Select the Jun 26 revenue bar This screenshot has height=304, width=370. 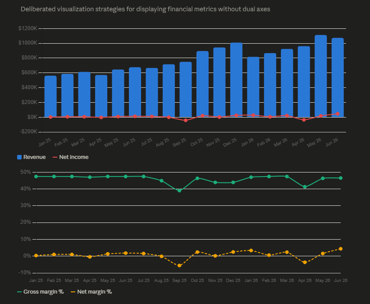click(x=338, y=77)
